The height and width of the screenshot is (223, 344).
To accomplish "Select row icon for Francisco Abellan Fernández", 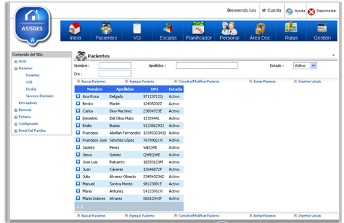I will pyautogui.click(x=78, y=133).
